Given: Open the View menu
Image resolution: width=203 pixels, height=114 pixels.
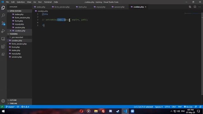Looking at the screenshot, I should point(29,2).
